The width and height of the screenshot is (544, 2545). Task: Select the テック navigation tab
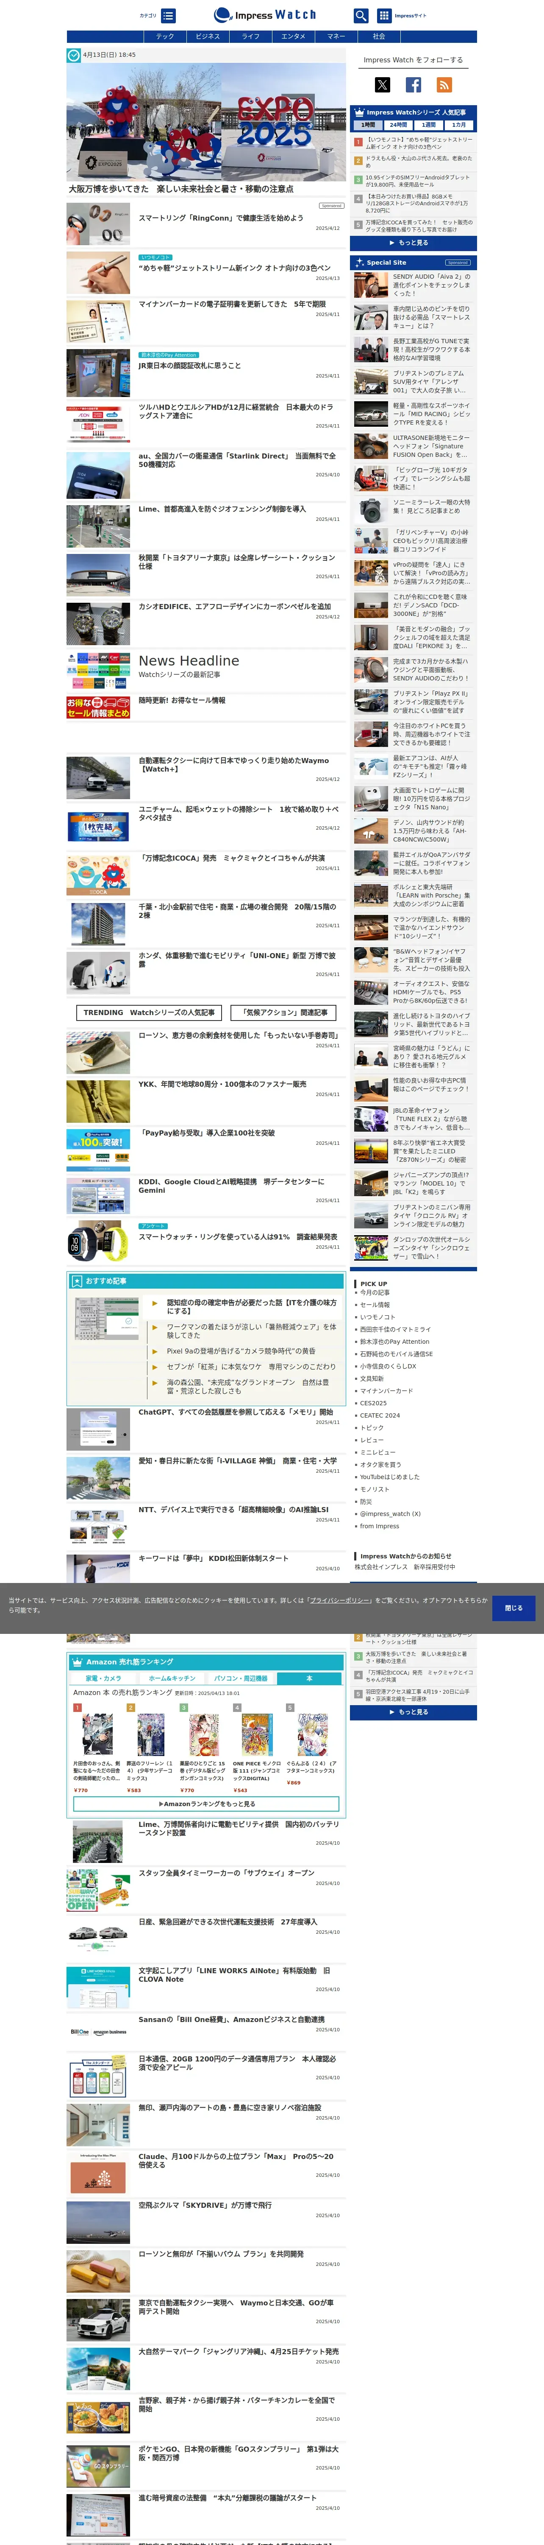tap(165, 36)
